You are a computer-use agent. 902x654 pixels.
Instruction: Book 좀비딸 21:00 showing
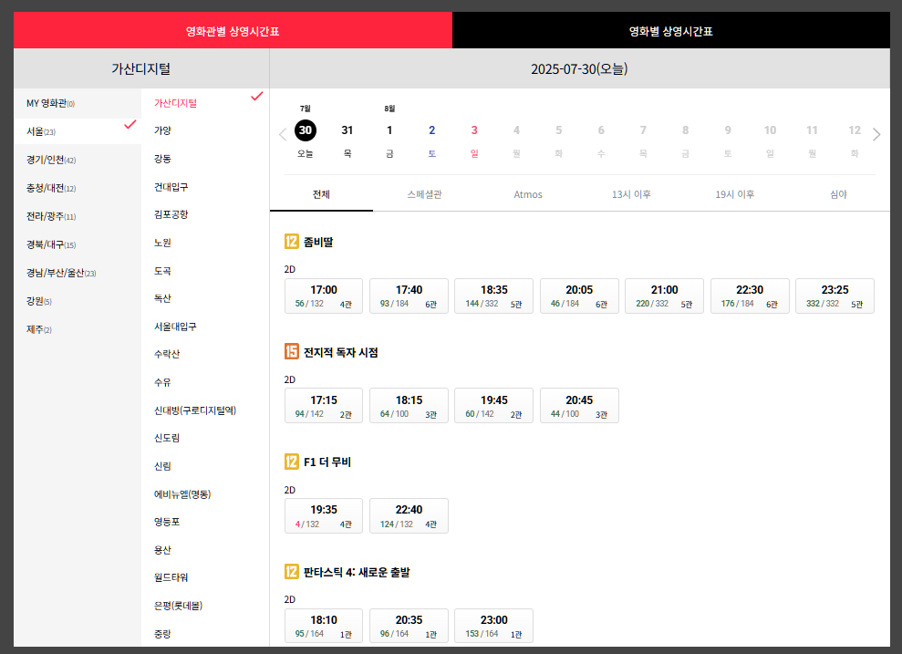tap(665, 296)
